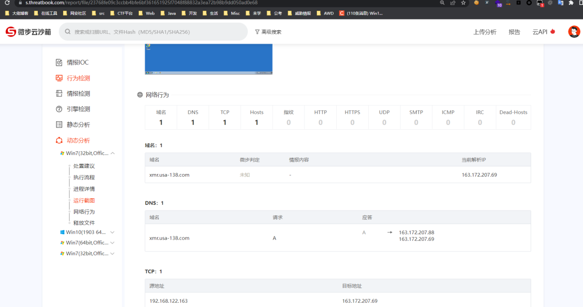Go to 进程详情 subsection
Screen dimensions: 583x307
click(x=84, y=189)
